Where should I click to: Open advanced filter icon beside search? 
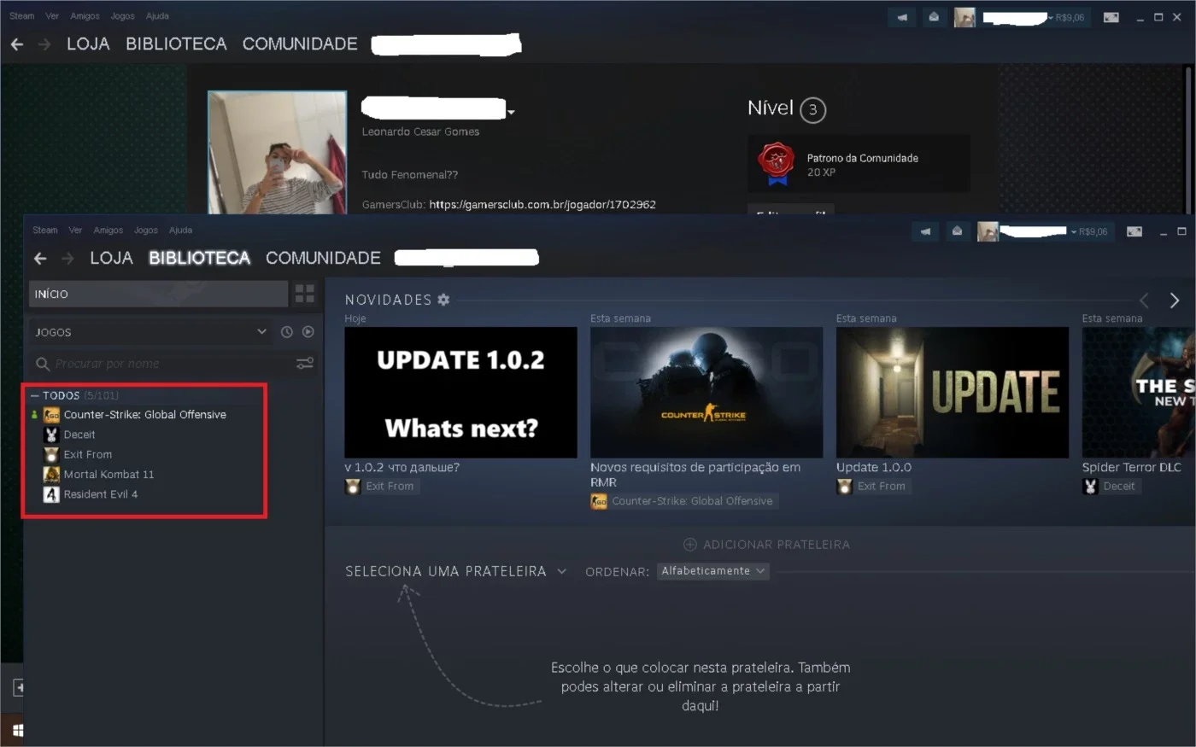tap(305, 364)
